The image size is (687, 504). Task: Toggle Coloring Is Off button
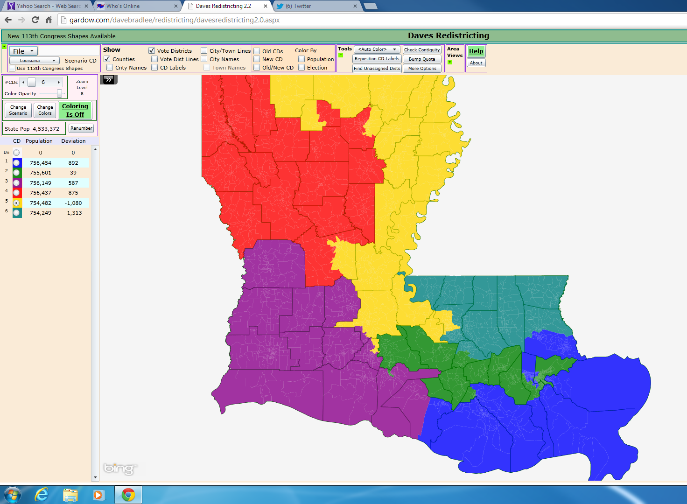point(75,110)
